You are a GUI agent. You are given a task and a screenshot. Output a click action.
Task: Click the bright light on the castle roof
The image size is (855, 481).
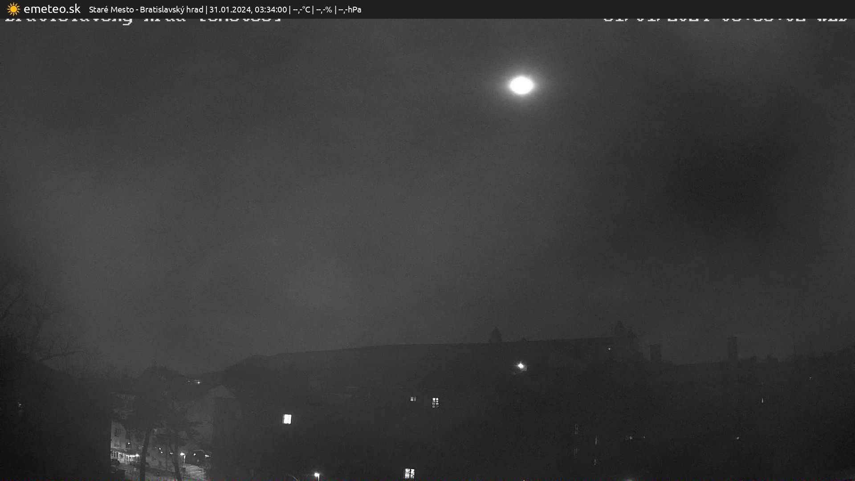click(521, 366)
